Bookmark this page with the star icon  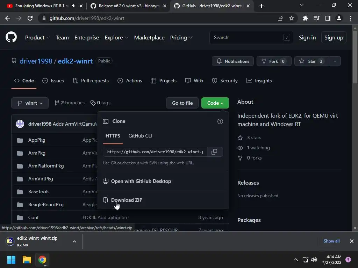(x=292, y=18)
